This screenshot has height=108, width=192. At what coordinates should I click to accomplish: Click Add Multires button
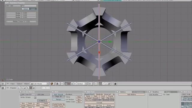point(132,94)
